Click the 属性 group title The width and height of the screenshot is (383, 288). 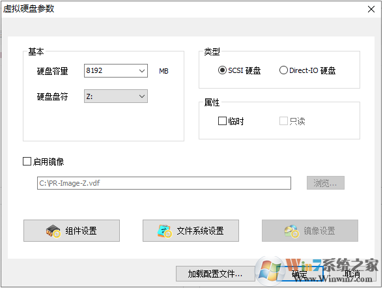pos(212,102)
